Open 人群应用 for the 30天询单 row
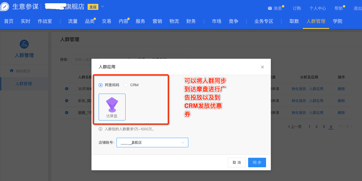The width and height of the screenshot is (362, 181). pyautogui.click(x=316, y=89)
